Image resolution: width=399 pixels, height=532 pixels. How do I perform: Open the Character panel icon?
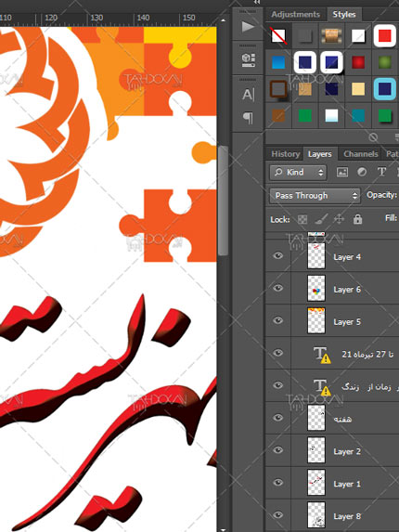[248, 95]
